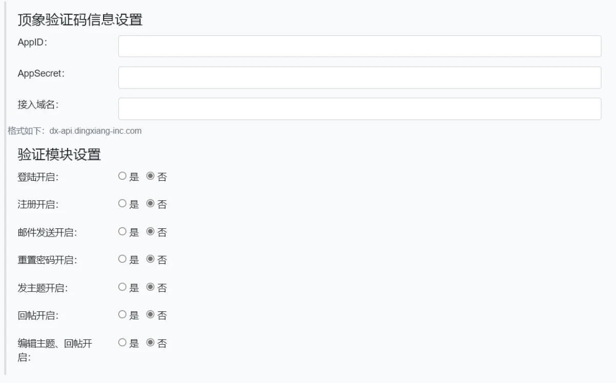
Task: Enable 登陆开启 by selecting 是
Action: click(x=122, y=176)
